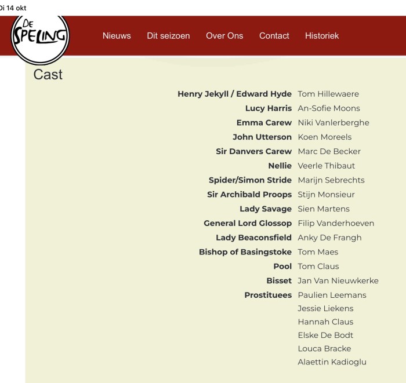The width and height of the screenshot is (406, 383).
Task: Click the name Filip Vanderhoeven
Action: point(336,223)
